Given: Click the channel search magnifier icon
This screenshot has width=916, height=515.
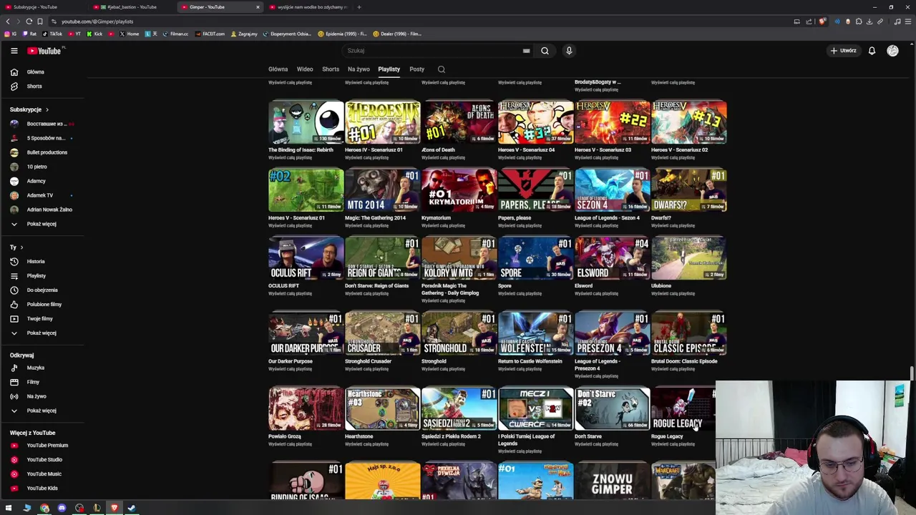Looking at the screenshot, I should click(x=442, y=69).
